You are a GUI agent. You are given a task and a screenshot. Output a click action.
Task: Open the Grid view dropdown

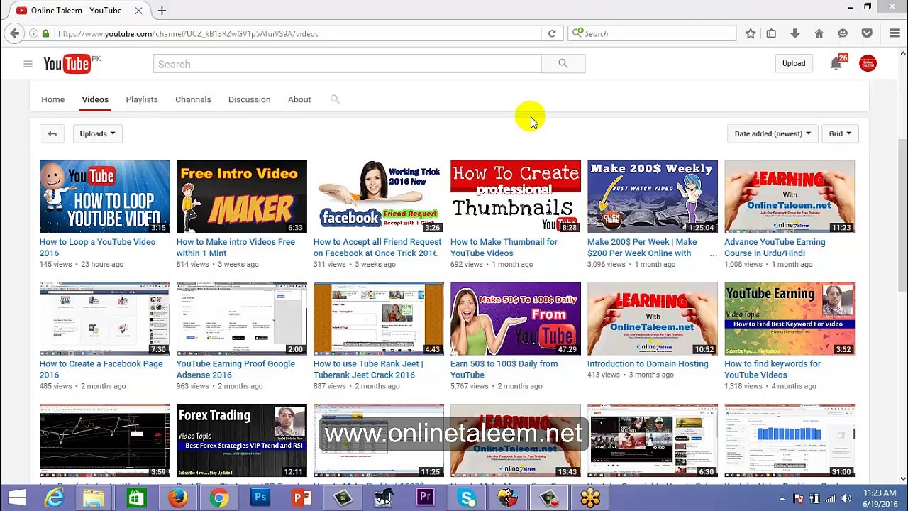(841, 133)
